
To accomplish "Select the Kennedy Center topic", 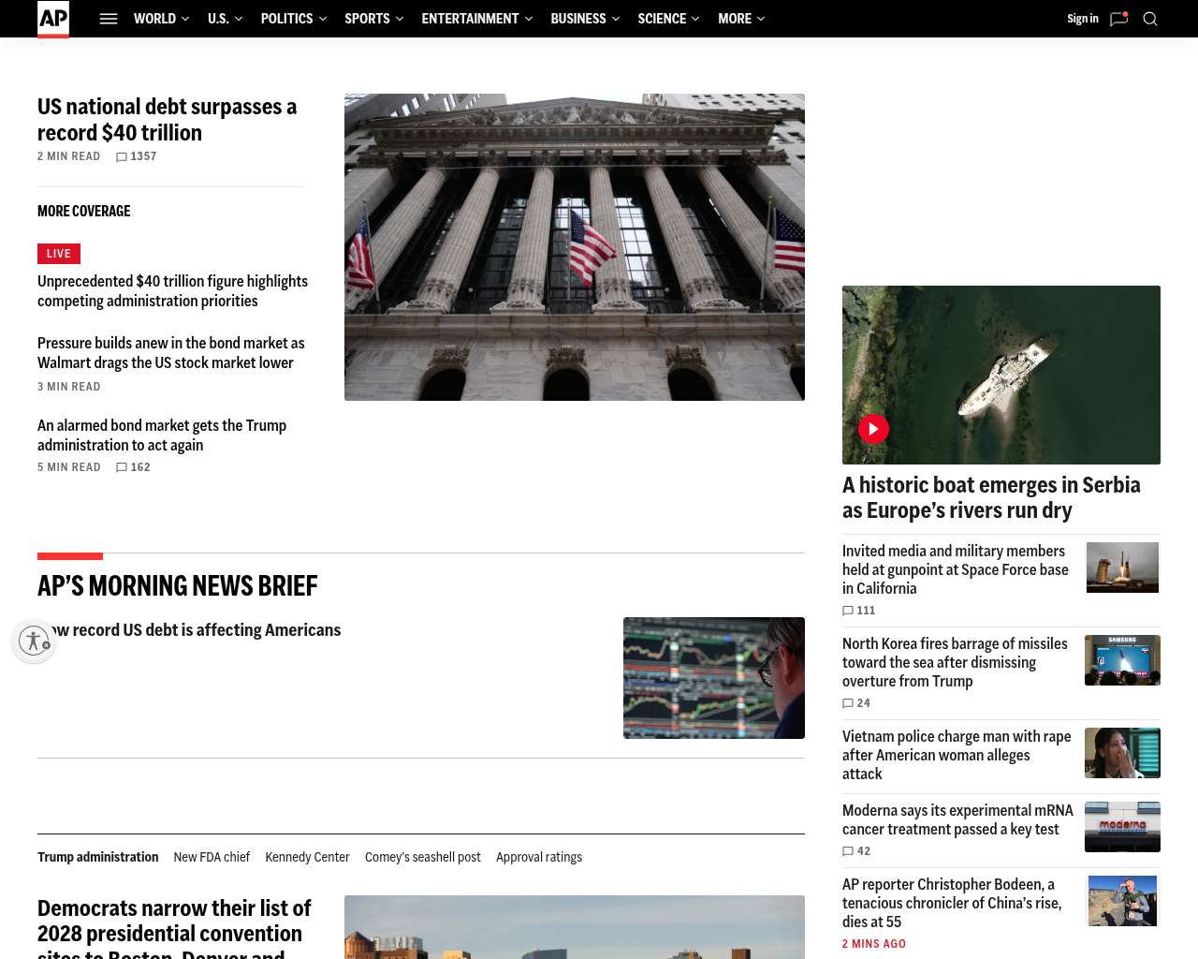I will tap(307, 857).
